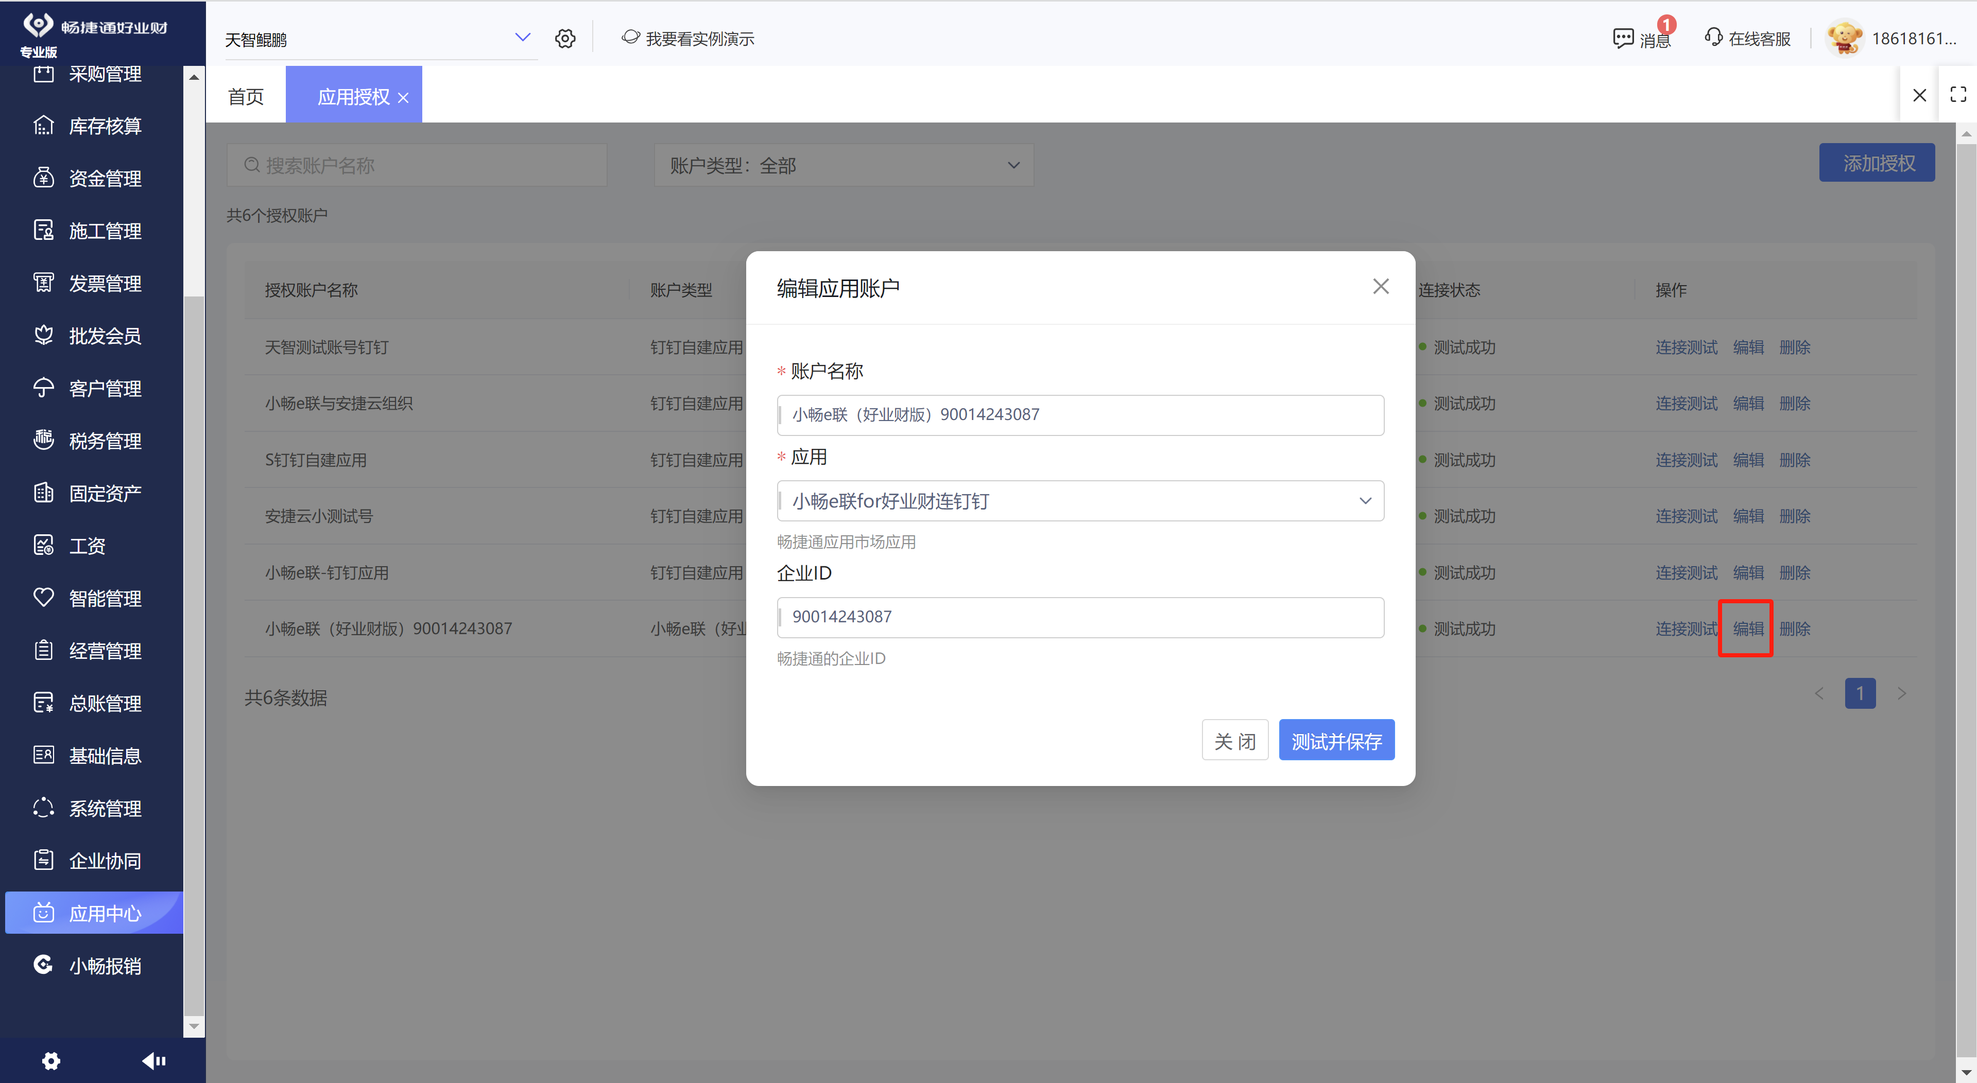Viewport: 1977px width, 1083px height.
Task: Switch to the 首页 tab
Action: pos(246,97)
